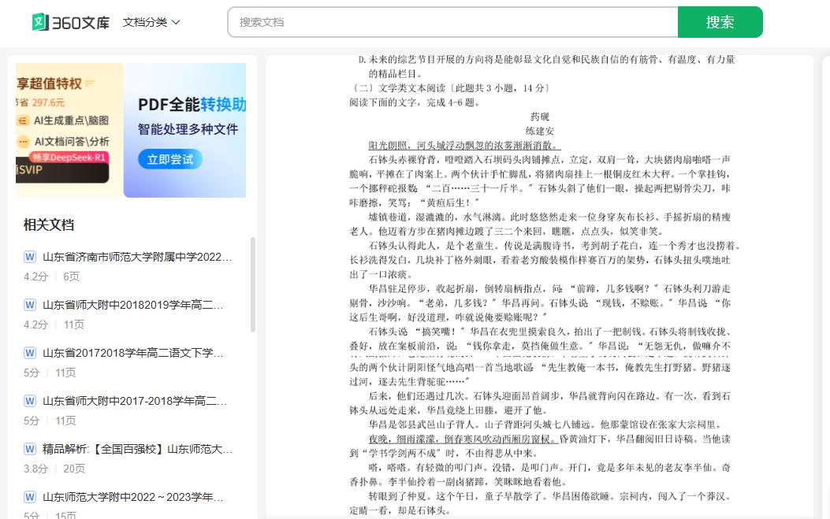
Task: Click the rating text 3.8分
Action: pyautogui.click(x=35, y=469)
